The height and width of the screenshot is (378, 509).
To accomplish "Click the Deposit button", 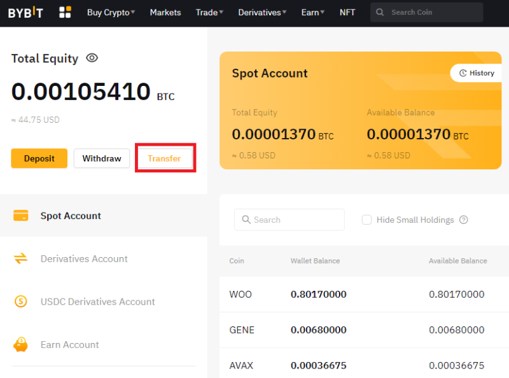I will tap(39, 158).
